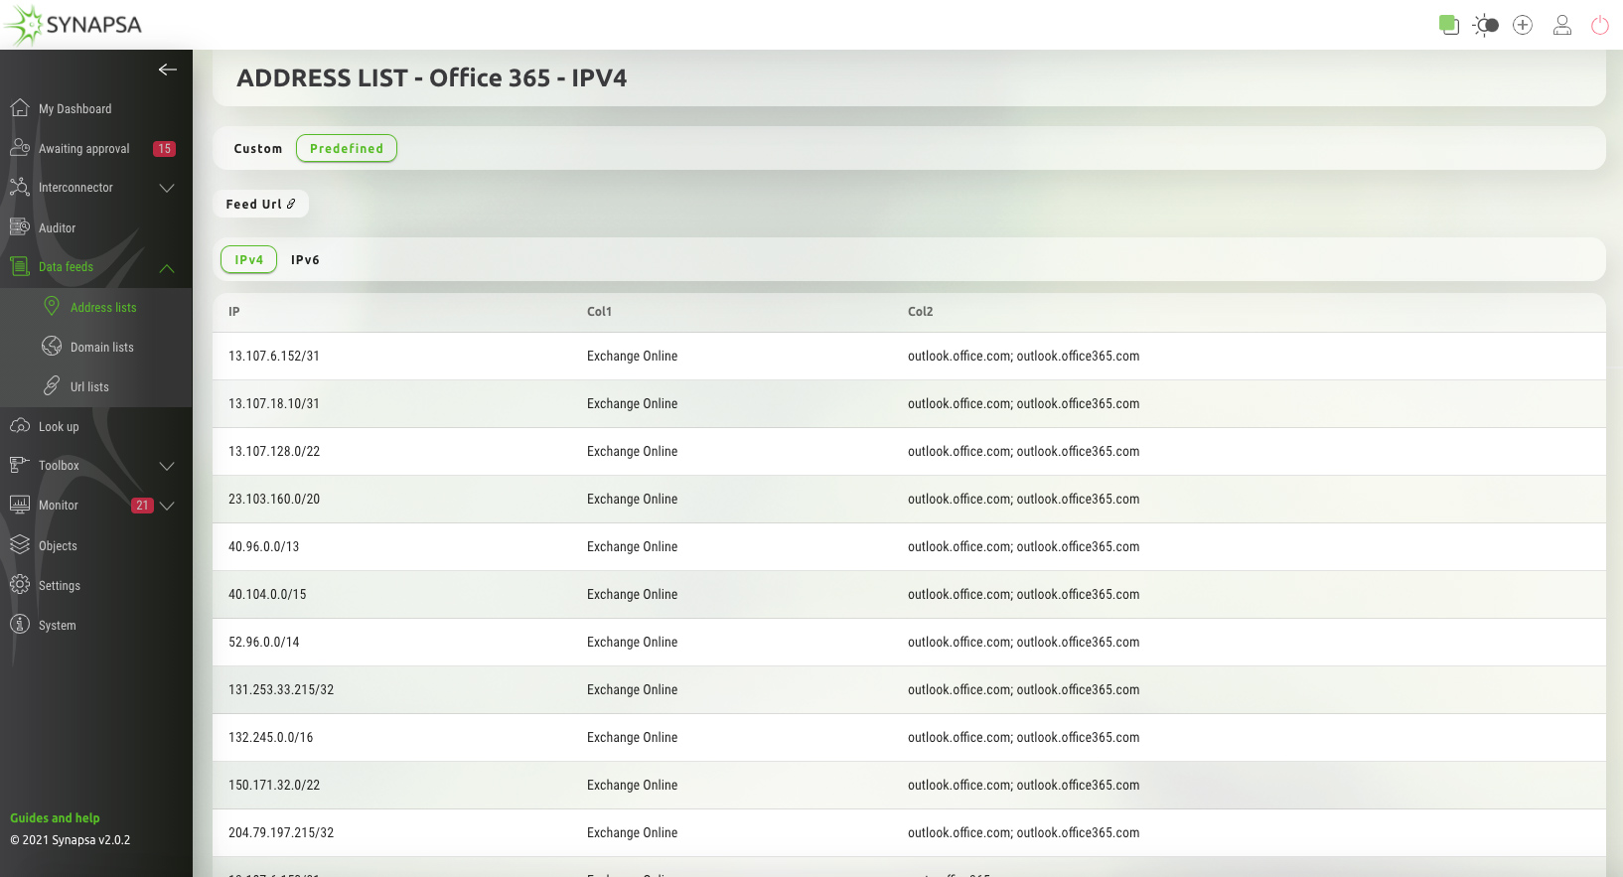Click the Feed Url link icon

[x=291, y=204]
